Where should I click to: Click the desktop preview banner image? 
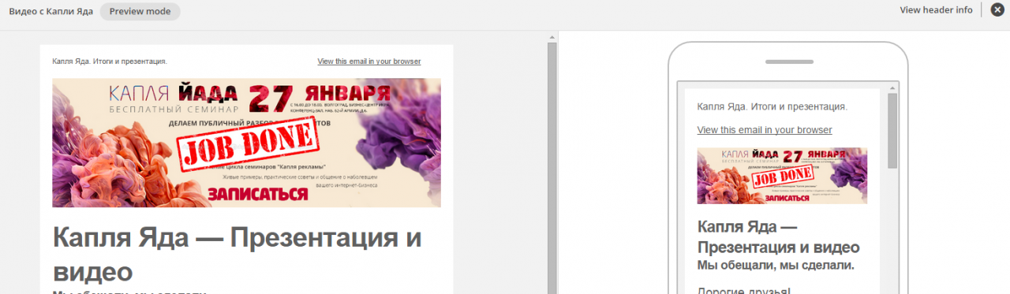246,143
